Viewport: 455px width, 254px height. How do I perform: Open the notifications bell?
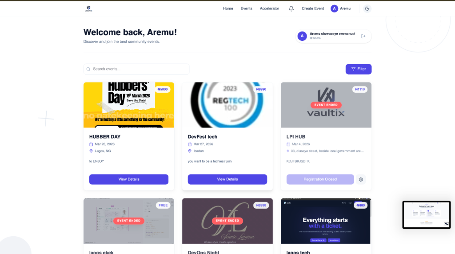tap(291, 9)
